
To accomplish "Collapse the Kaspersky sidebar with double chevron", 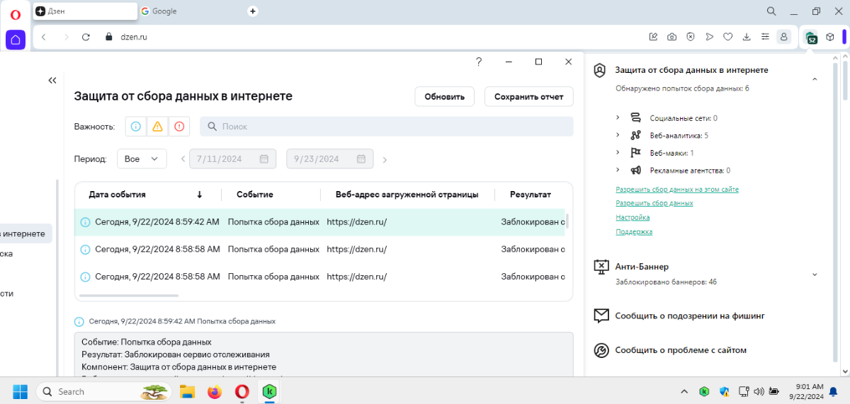I will [x=52, y=81].
